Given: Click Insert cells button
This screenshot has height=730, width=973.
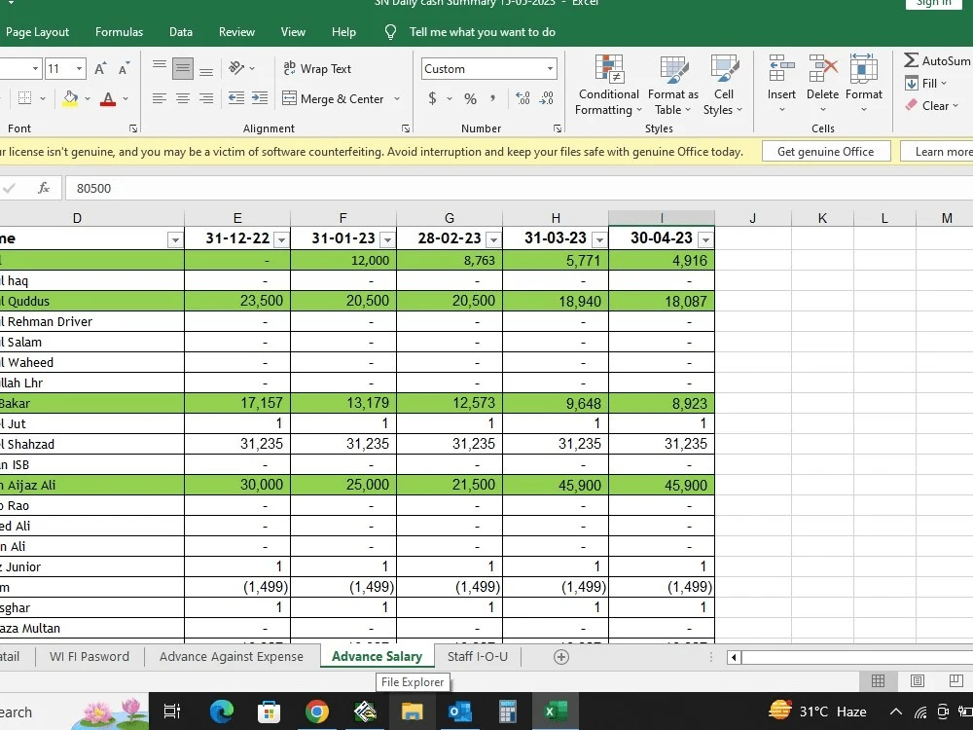Looking at the screenshot, I should click(x=781, y=84).
